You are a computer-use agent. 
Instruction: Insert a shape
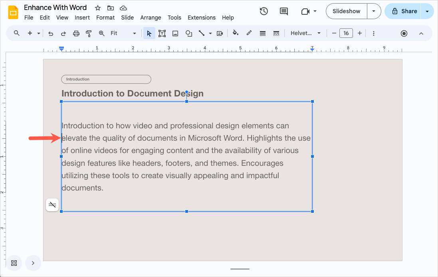(x=189, y=33)
